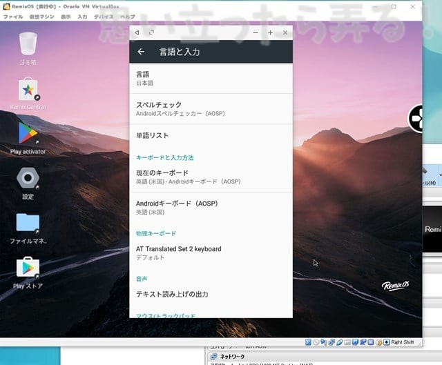Maximize the Oracle VM VirtualBox window
Image resolution: width=442 pixels, height=365 pixels.
[394, 6]
